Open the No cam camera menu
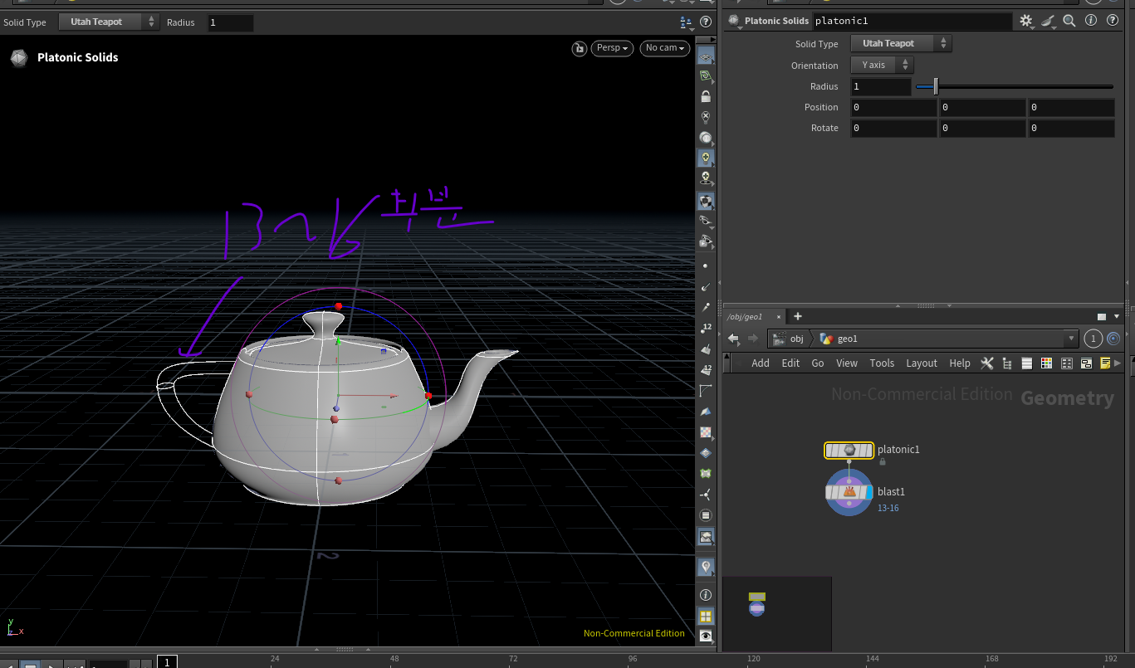This screenshot has width=1135, height=668. (x=665, y=48)
